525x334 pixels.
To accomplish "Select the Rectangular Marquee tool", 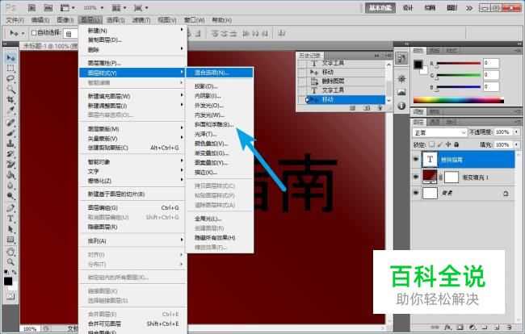I will (10, 69).
